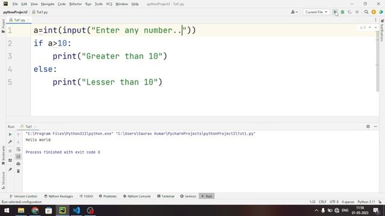Print the Run console output

pos(18,164)
